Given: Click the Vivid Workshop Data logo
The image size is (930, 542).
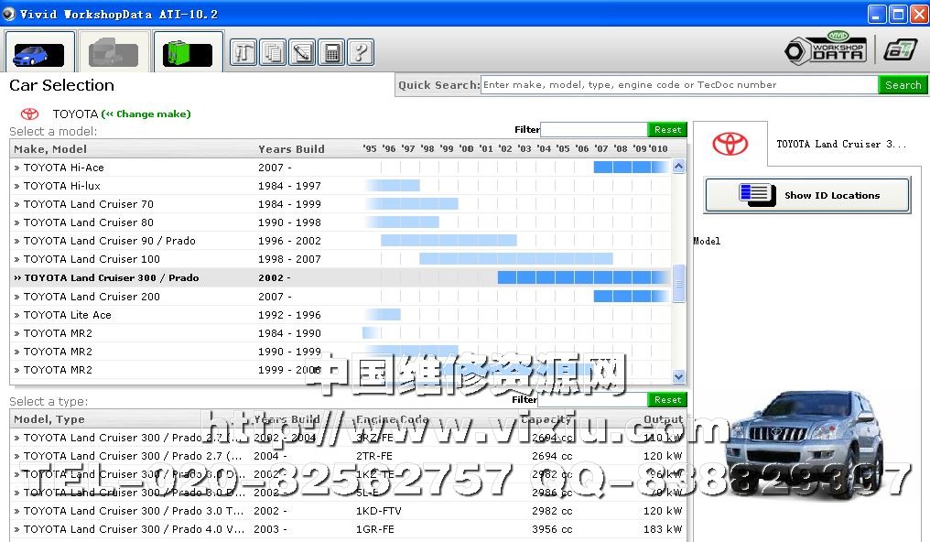Looking at the screenshot, I should (826, 49).
